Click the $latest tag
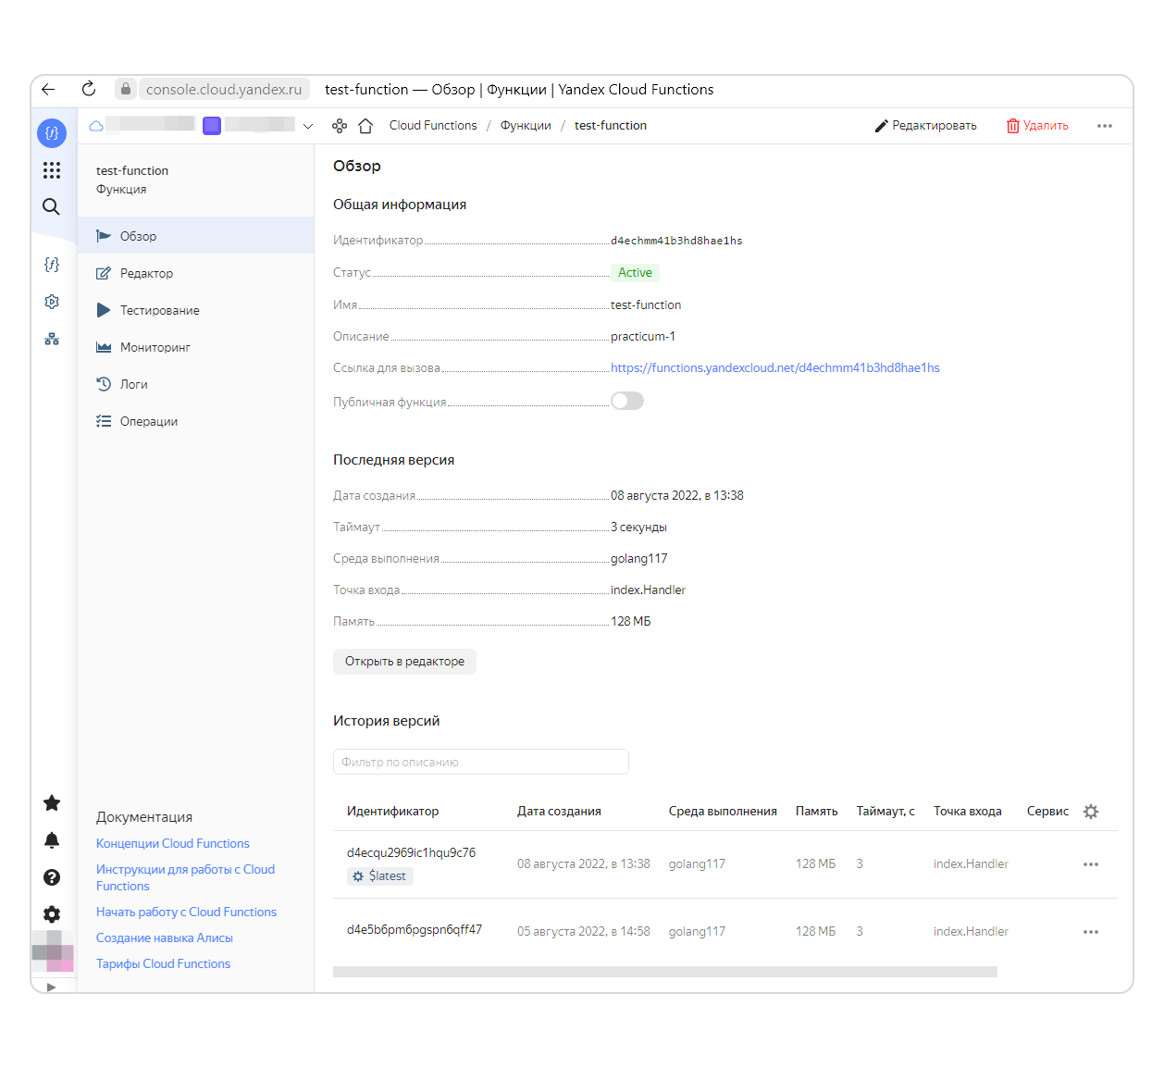This screenshot has height=1068, width=1164. coord(380,876)
